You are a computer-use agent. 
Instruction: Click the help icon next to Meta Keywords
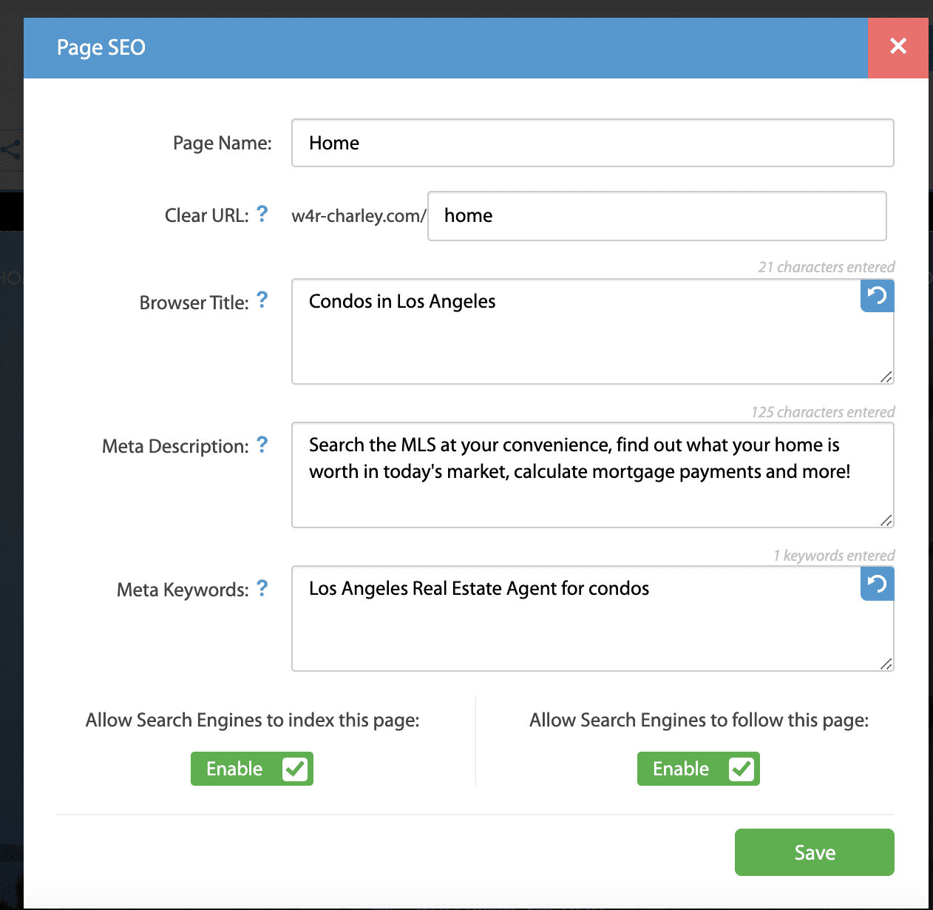(262, 588)
